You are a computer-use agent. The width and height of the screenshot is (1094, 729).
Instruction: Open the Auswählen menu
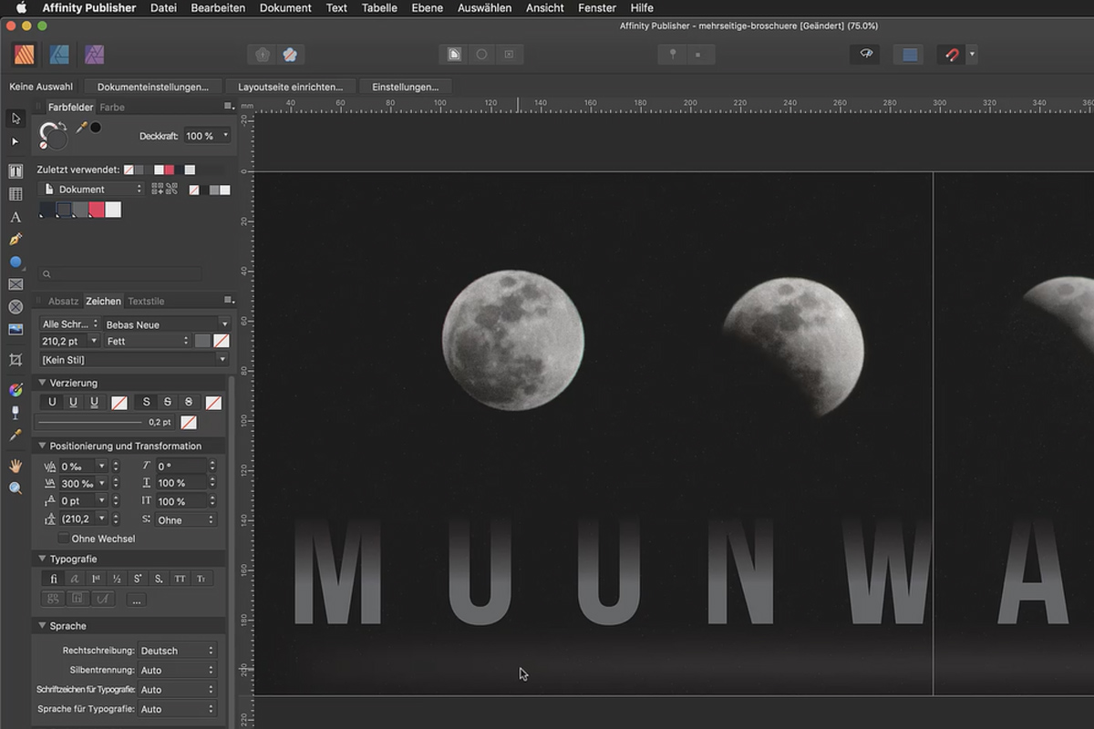484,8
